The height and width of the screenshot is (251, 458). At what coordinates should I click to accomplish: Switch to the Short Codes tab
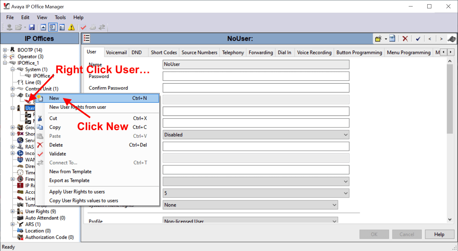tap(164, 53)
